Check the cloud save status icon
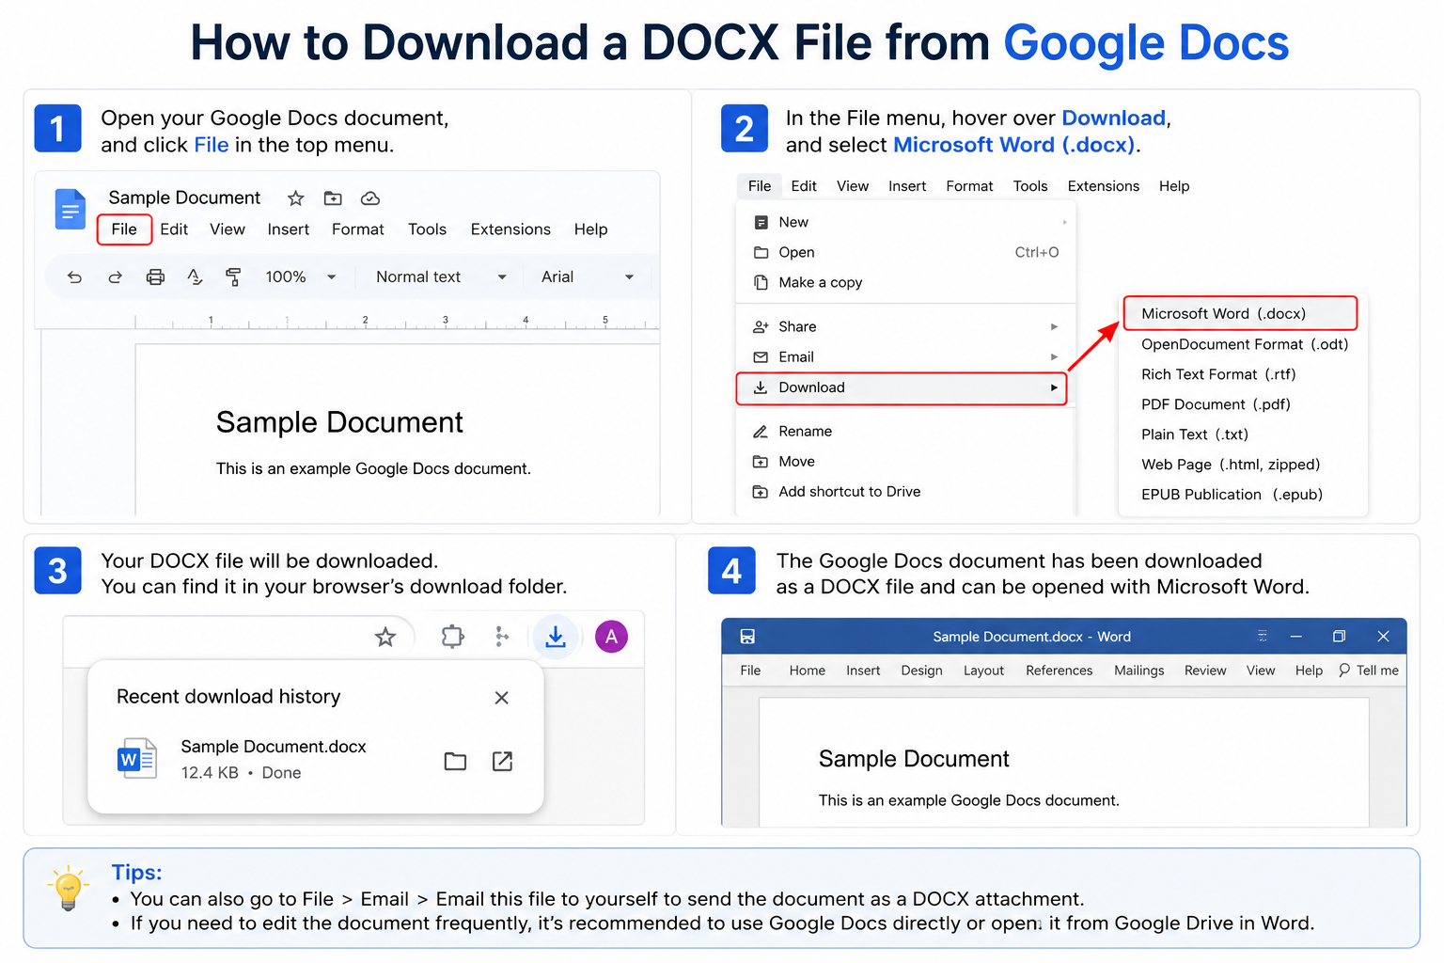This screenshot has width=1444, height=963. click(370, 198)
